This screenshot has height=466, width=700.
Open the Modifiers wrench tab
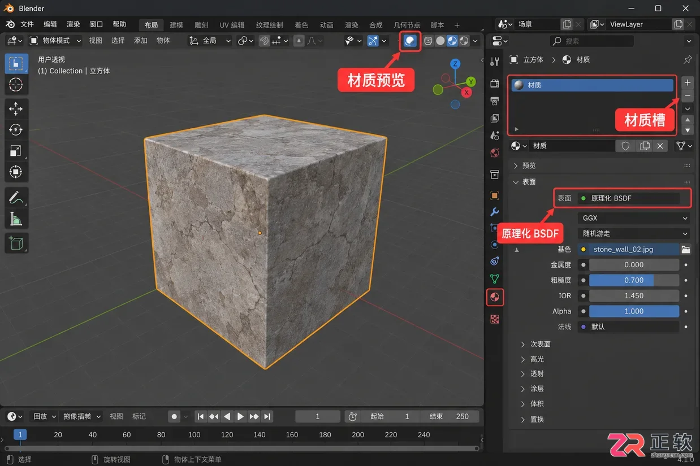[x=495, y=212]
